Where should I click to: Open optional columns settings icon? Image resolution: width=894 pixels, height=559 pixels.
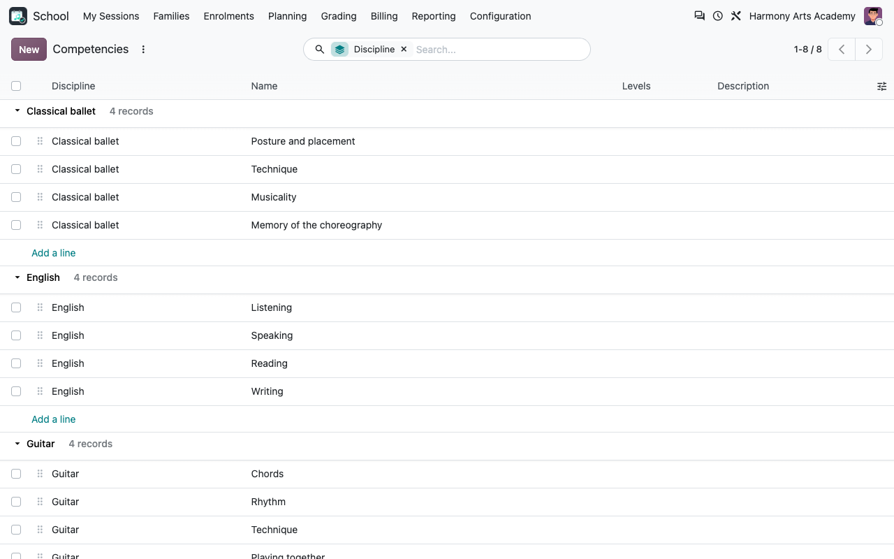(x=881, y=86)
